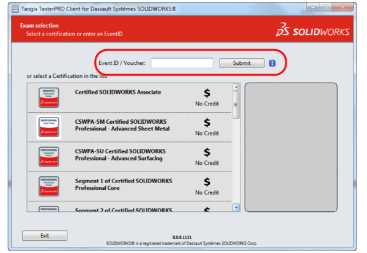This screenshot has width=367, height=253.
Task: Click No Credit in Advanced Sheet Metal row
Action: coord(207,133)
